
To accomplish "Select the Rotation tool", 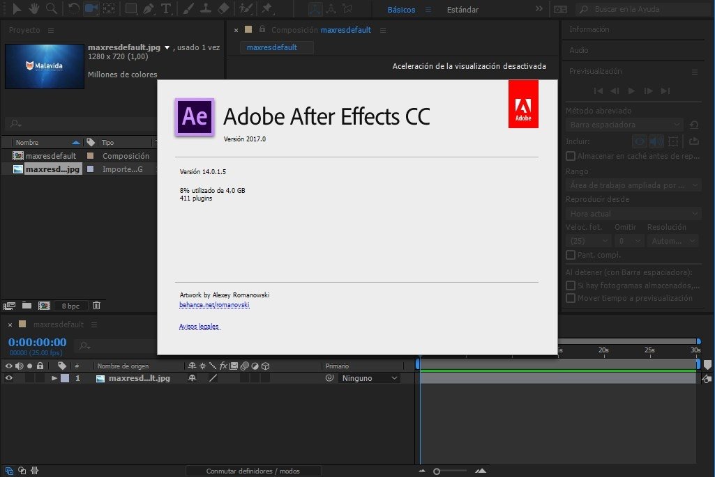I will pyautogui.click(x=73, y=8).
